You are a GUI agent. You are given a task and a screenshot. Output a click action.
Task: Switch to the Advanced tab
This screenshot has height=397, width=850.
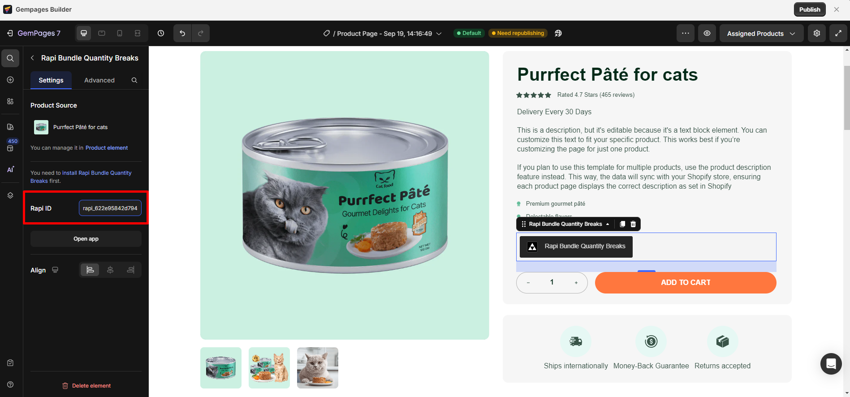pos(99,80)
